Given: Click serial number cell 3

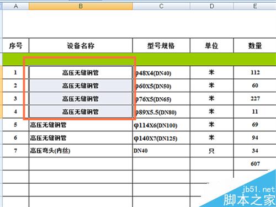Looking at the screenshot, I should [15, 99].
